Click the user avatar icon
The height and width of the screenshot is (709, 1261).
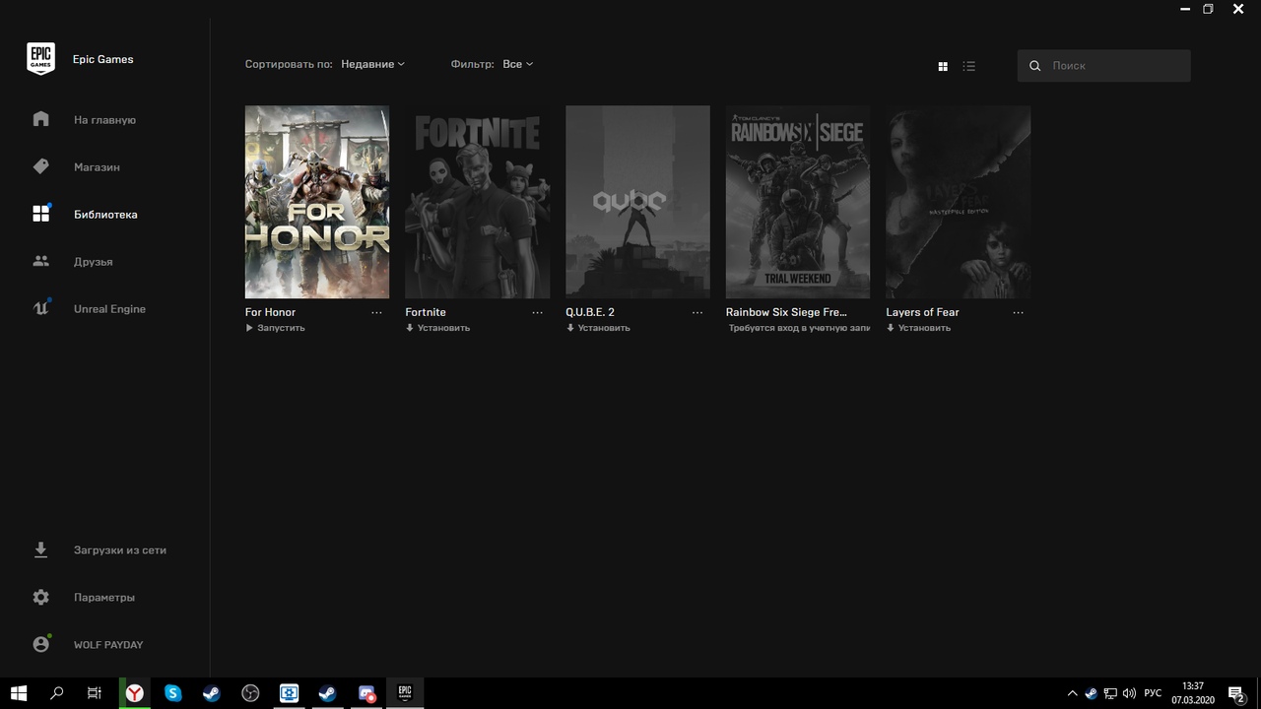coord(40,644)
